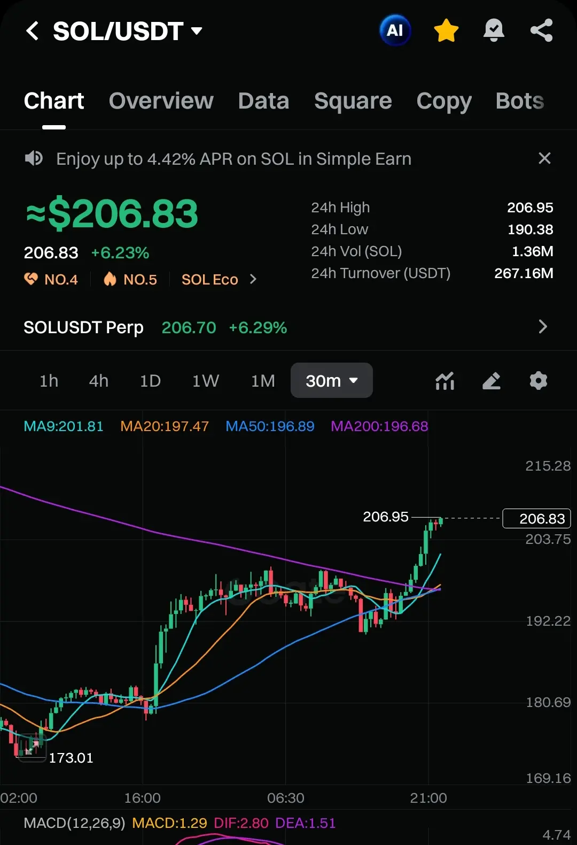Select the 1D timeframe
The image size is (577, 845).
coord(150,381)
